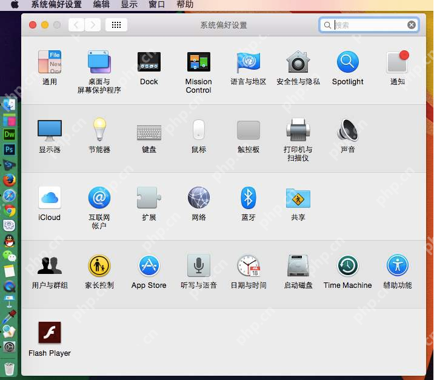Open Finder from the Dock
This screenshot has height=380, width=434.
click(x=10, y=105)
